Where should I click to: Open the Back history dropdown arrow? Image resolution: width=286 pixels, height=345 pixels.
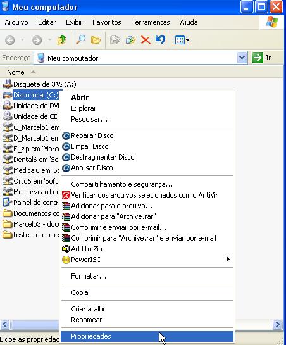point(22,40)
